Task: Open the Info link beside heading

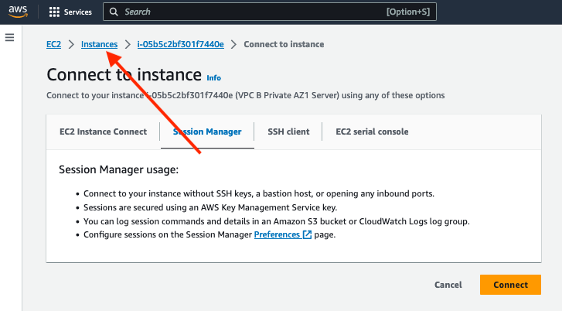Action: (x=213, y=78)
